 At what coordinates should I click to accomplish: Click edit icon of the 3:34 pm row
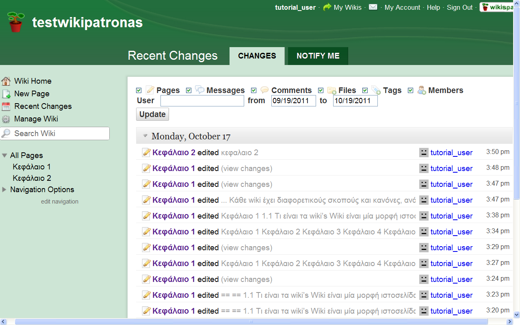point(146,232)
